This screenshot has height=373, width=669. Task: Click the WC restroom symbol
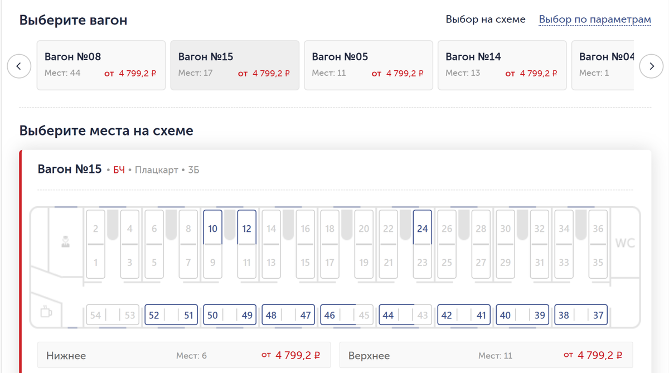click(x=625, y=244)
